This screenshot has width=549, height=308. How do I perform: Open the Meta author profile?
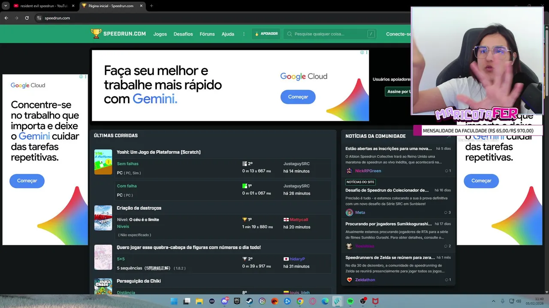360,213
